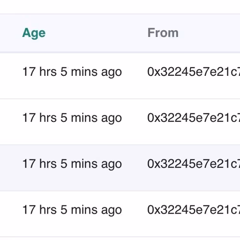
Task: Open the fourth row's From address link
Action: coord(193,210)
